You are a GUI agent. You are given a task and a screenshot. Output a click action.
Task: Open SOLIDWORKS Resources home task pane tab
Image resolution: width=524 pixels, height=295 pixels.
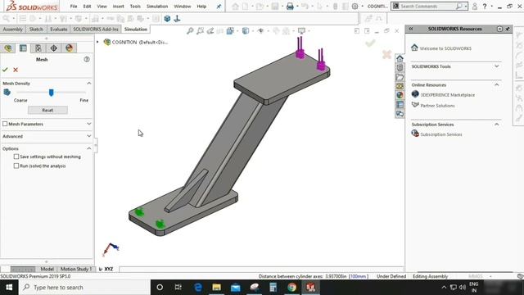coord(400,58)
